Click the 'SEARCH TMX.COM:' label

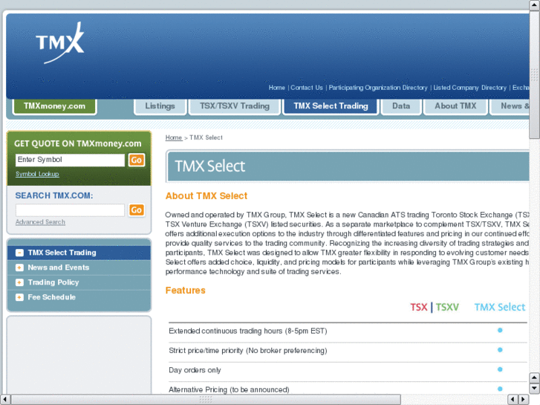pos(54,195)
